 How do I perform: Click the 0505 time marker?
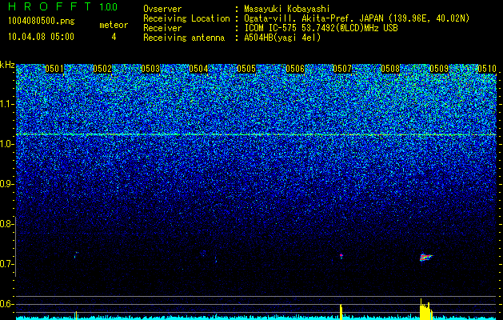click(246, 69)
